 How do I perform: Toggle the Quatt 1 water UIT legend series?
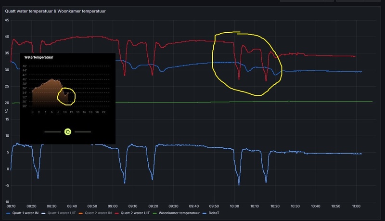(x=62, y=213)
